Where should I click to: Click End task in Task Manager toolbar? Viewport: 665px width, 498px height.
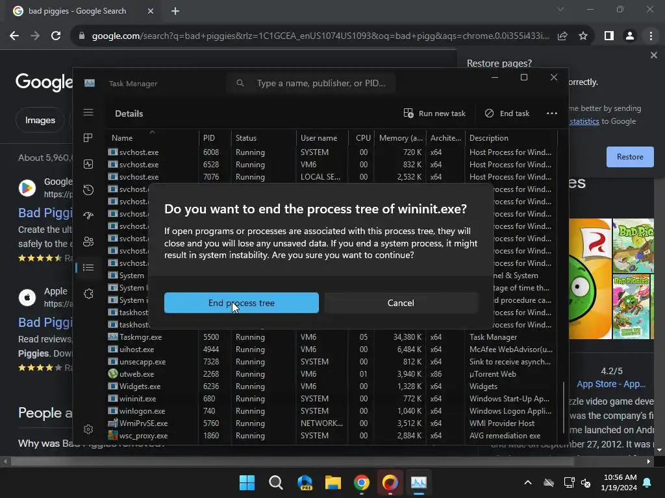[507, 113]
